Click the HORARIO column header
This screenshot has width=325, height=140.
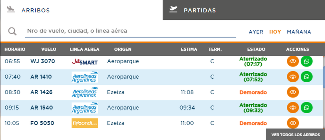(15, 49)
